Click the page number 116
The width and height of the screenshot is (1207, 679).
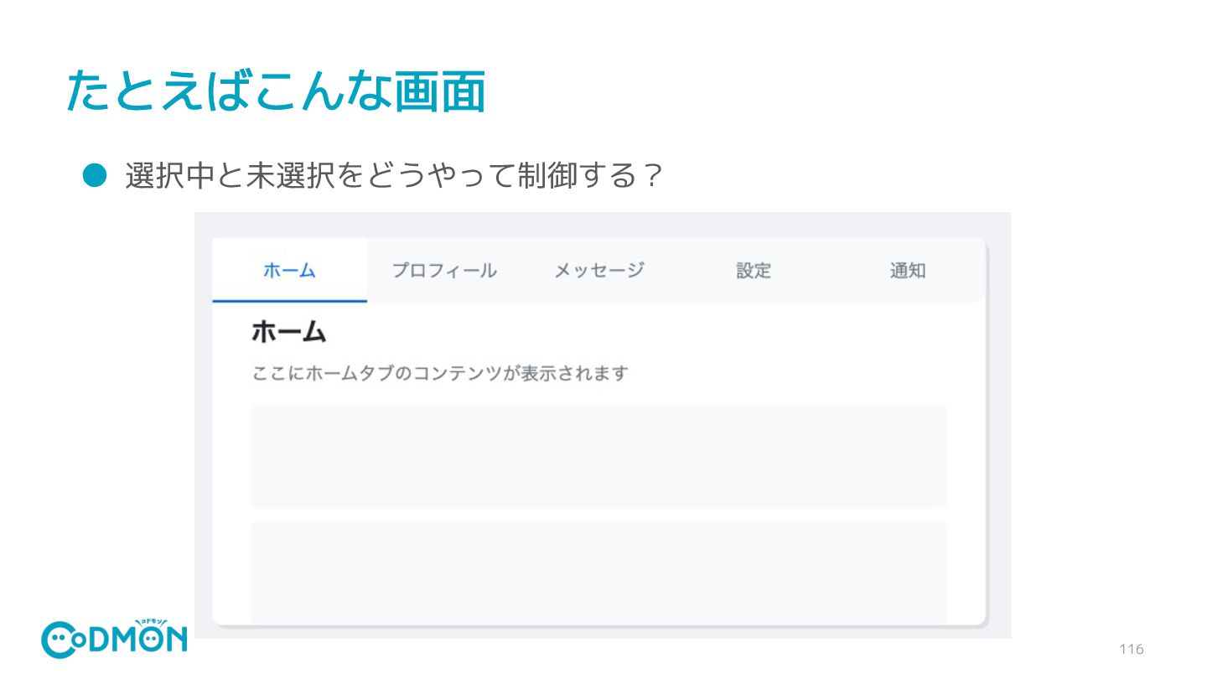point(1132,649)
